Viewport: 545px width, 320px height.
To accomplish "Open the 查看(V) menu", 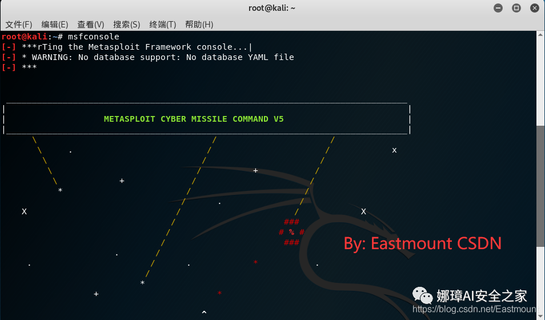I will [x=91, y=25].
